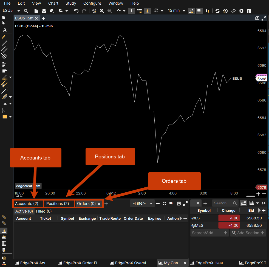Viewport: 269px width, 267px height.
Task: Toggle the crosshair cursor button
Action: 132,11
